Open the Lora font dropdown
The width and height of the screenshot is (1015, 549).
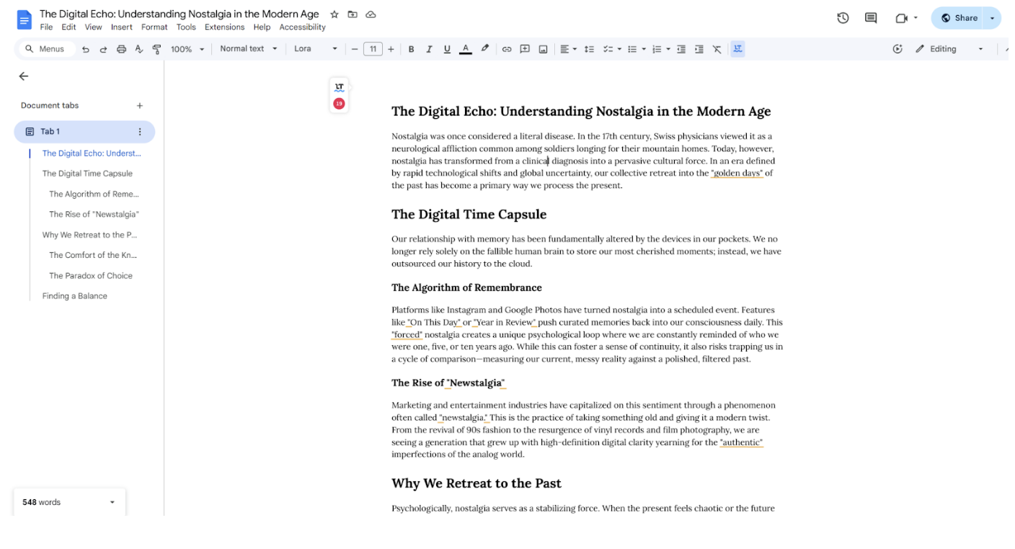point(316,49)
